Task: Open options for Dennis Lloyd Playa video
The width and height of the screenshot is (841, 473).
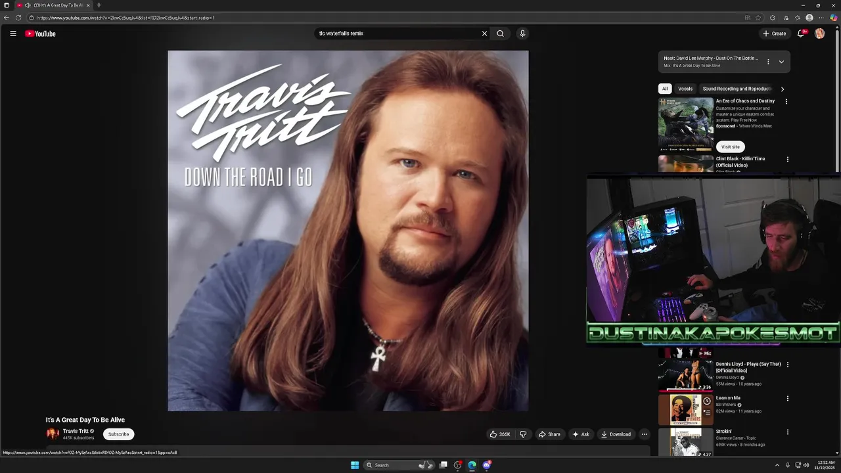Action: point(788,365)
